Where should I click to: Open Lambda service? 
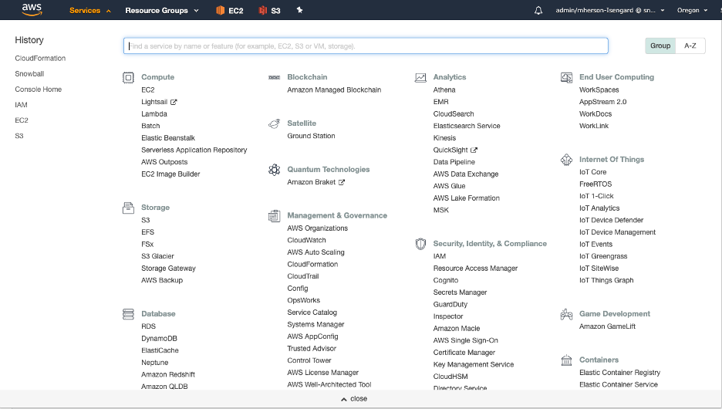(x=154, y=113)
